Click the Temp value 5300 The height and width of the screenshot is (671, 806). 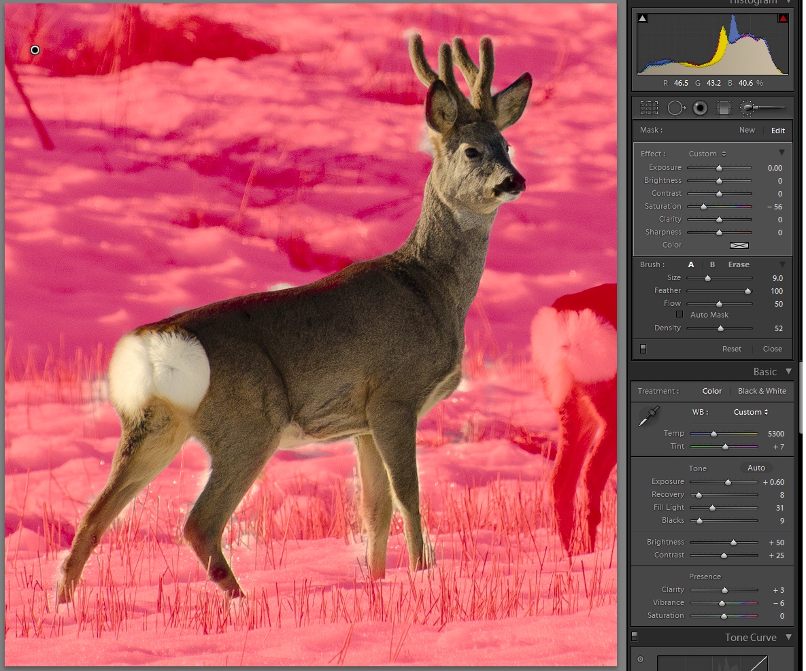(x=775, y=434)
